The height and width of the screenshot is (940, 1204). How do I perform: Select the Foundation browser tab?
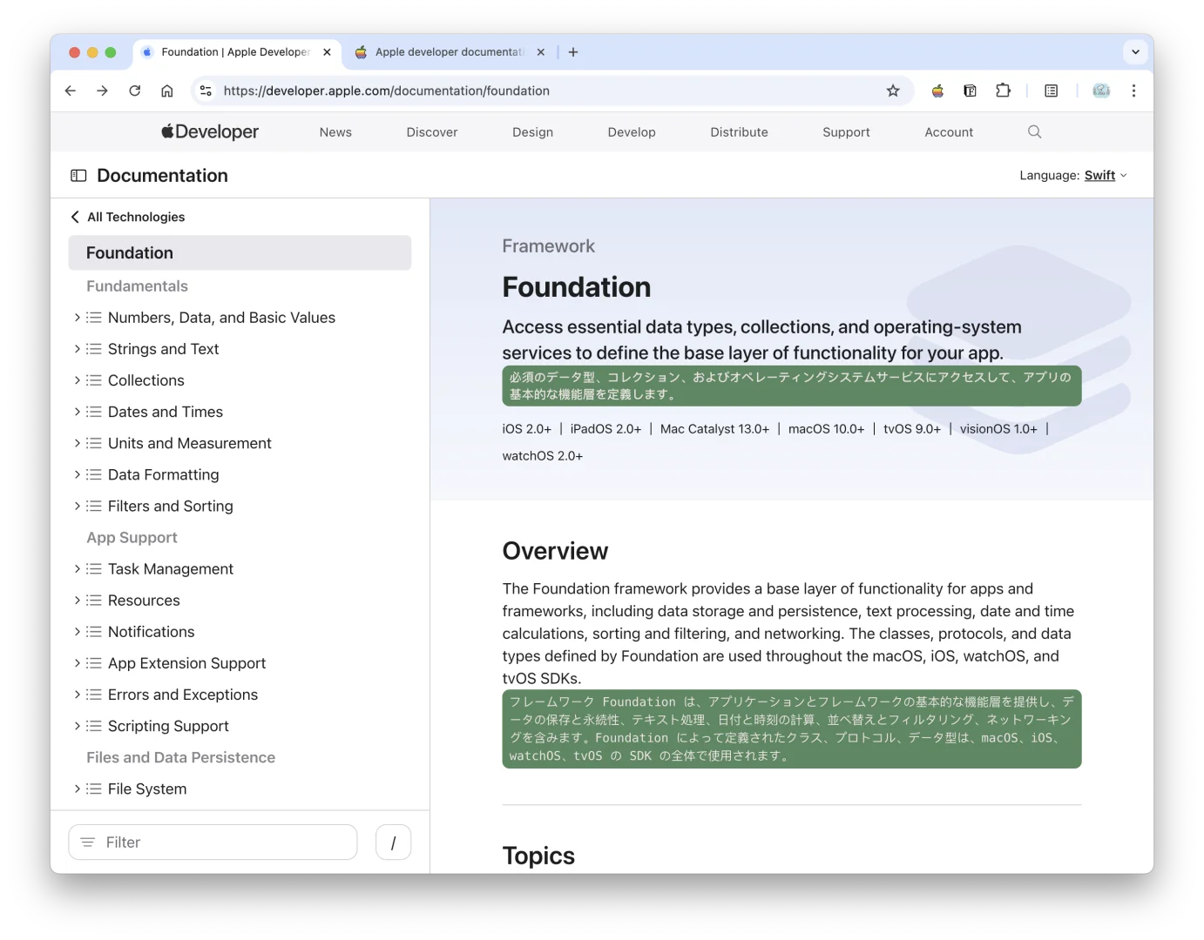click(x=236, y=52)
